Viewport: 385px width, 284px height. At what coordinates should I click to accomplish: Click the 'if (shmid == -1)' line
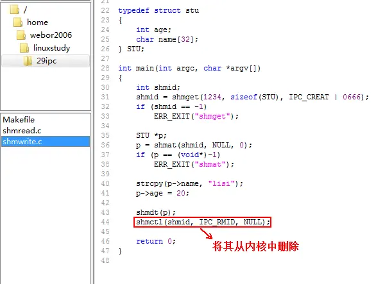171,106
